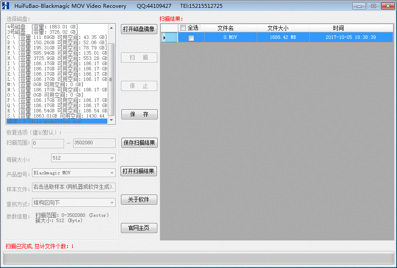
Task: Stop the scan using 停止
Action: tap(139, 86)
